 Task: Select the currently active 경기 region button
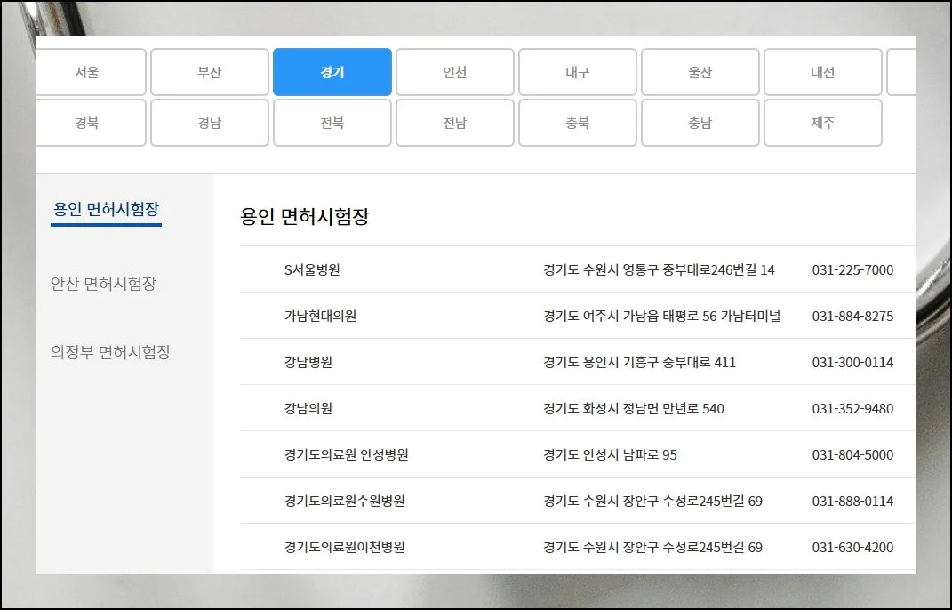[332, 72]
